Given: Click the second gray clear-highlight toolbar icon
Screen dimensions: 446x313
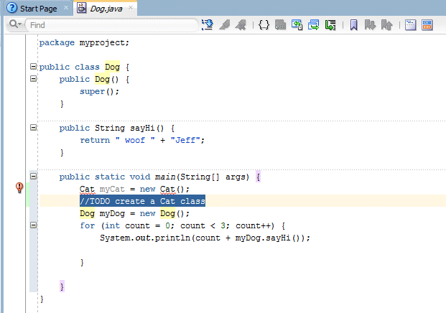Looking at the screenshot, I should click(x=241, y=24).
